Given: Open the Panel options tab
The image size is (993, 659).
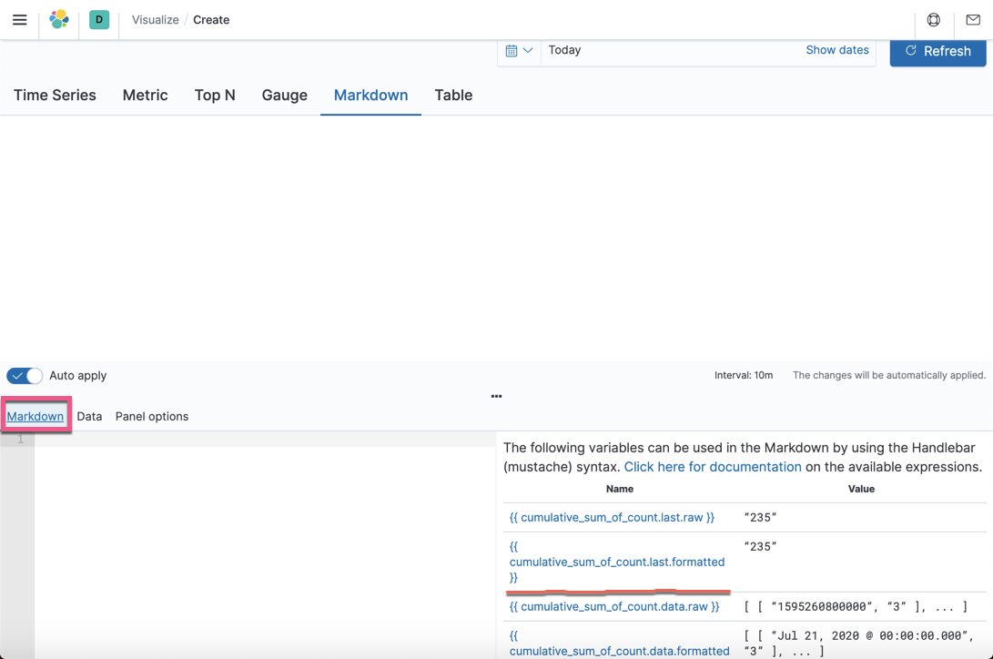Looking at the screenshot, I should (151, 416).
